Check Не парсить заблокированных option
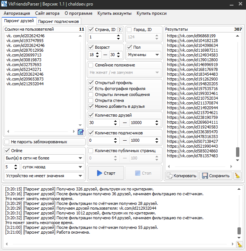 tap(7, 142)
